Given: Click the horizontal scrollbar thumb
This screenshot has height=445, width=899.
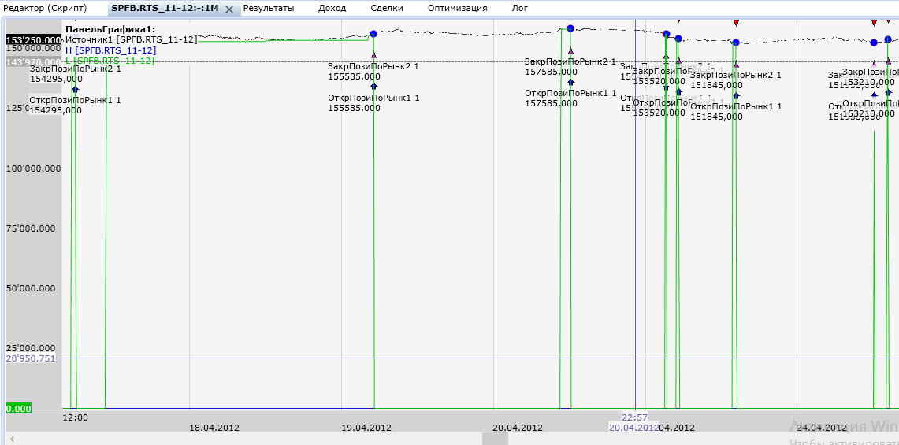Looking at the screenshot, I should coord(495,439).
